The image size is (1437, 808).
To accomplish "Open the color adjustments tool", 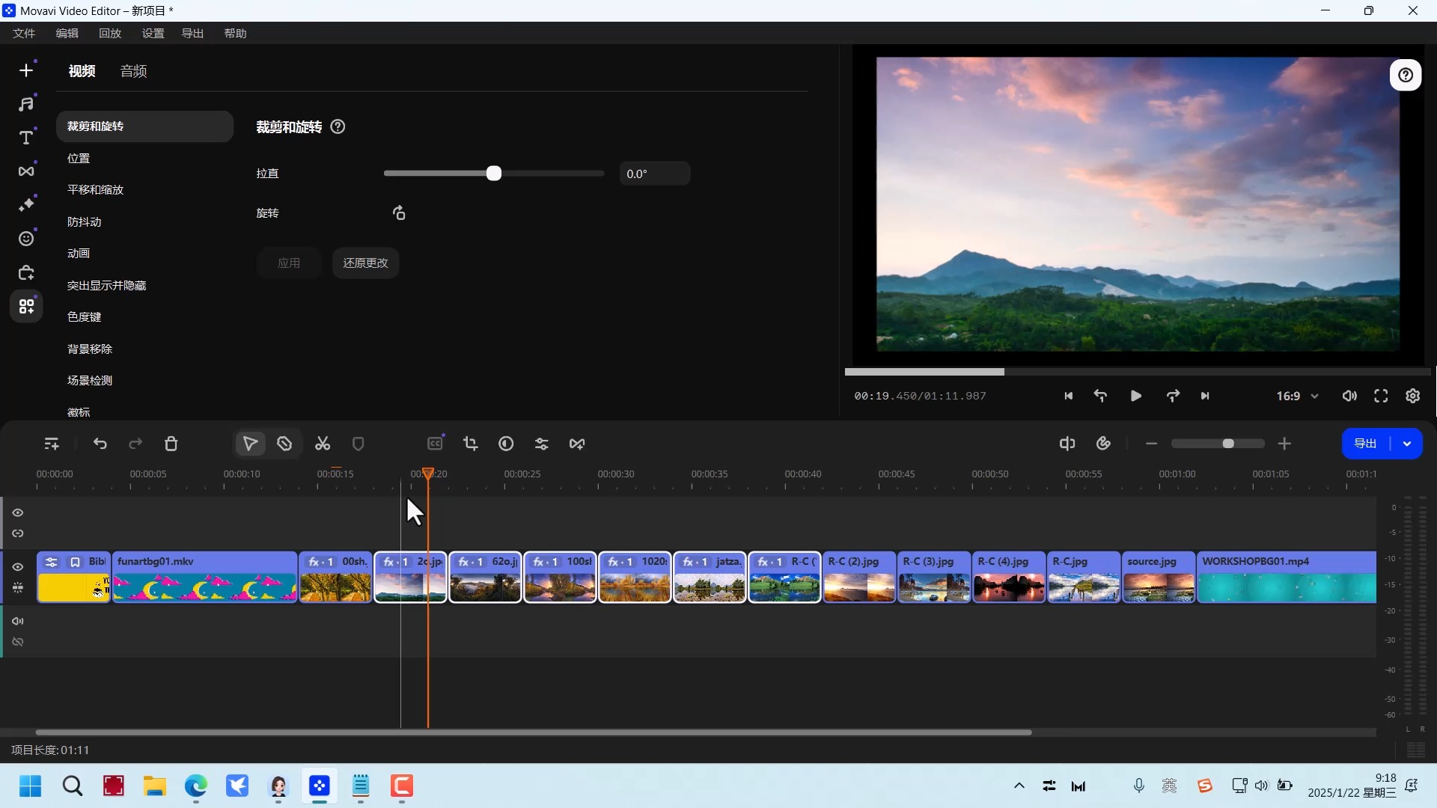I will (x=506, y=444).
